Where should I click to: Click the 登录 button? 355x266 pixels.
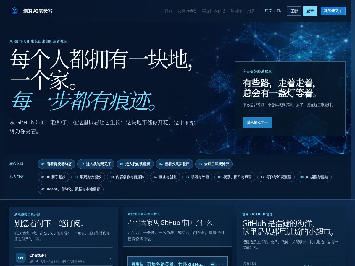(310, 11)
